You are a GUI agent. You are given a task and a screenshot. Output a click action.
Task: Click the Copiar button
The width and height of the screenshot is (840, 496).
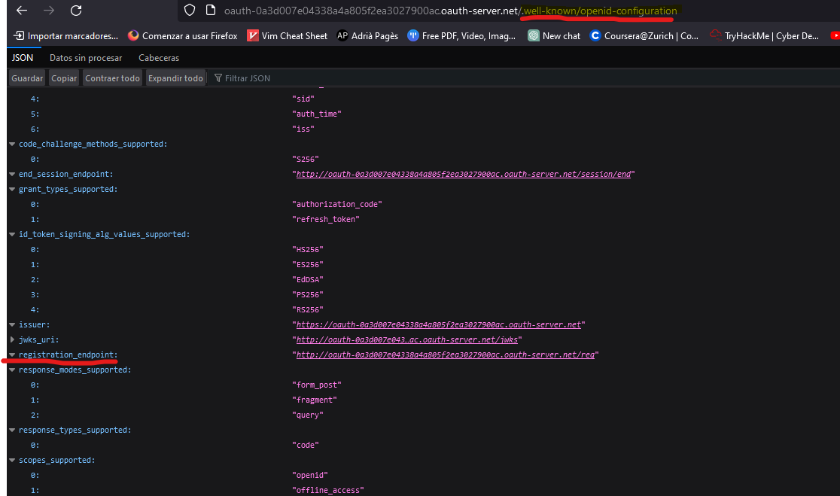point(64,78)
